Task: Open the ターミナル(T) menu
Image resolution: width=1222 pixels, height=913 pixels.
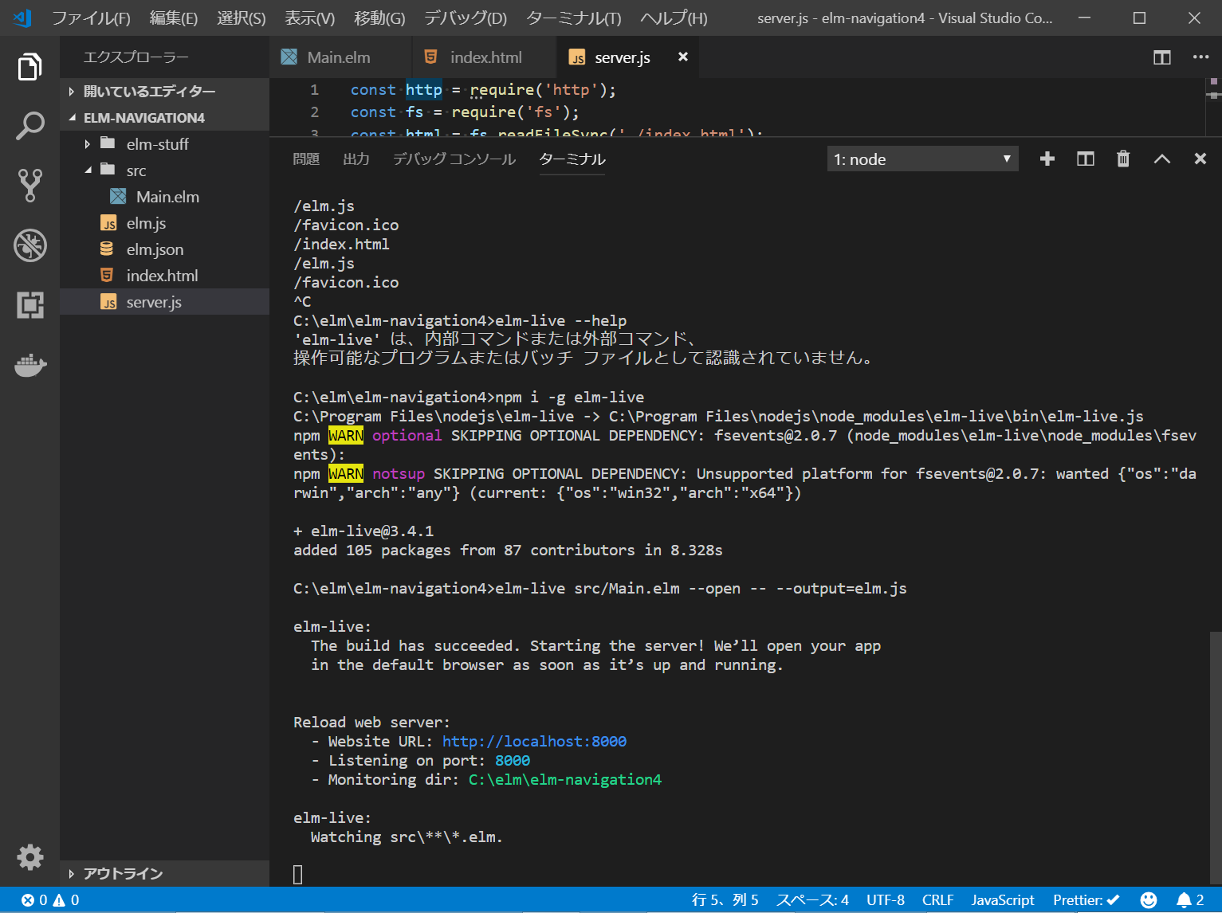Action: click(573, 18)
